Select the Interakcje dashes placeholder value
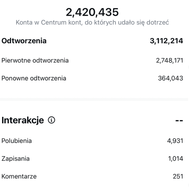The height and width of the screenshot is (189, 189). click(179, 121)
